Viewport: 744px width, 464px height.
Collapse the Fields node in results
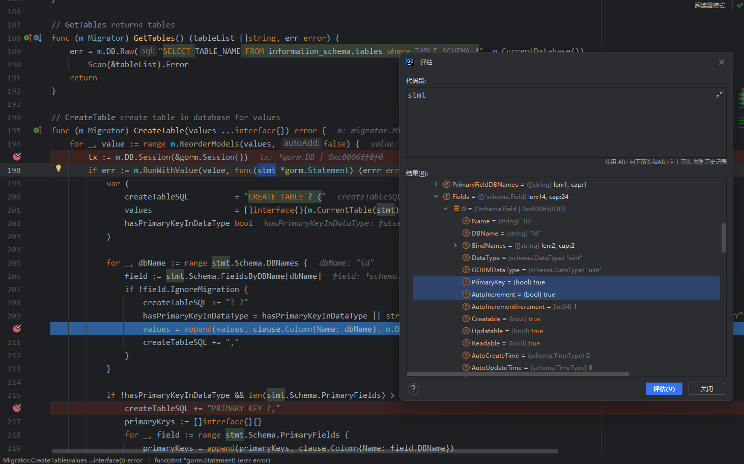pos(436,197)
